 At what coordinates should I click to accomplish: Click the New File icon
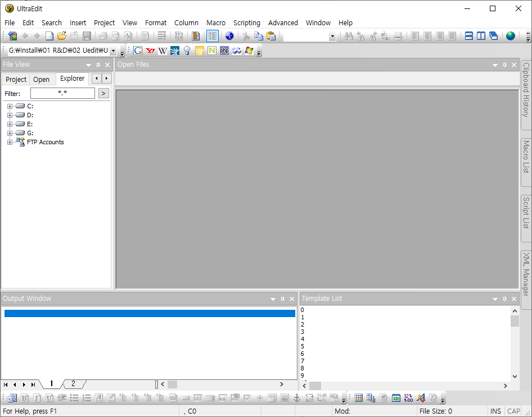pos(49,36)
